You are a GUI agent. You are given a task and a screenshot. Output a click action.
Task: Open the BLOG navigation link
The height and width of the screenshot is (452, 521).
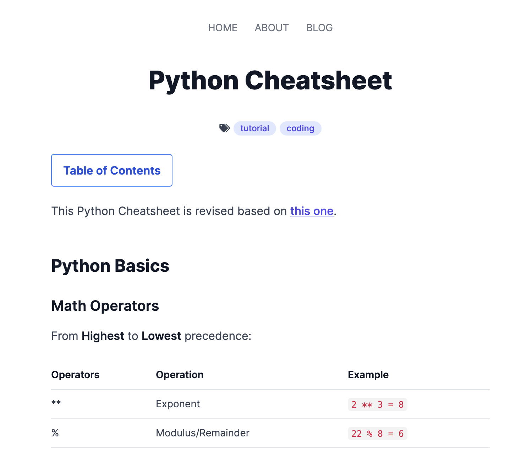click(319, 28)
